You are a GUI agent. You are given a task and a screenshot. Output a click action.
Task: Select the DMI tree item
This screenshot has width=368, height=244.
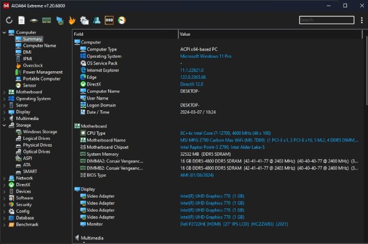[x=27, y=52]
